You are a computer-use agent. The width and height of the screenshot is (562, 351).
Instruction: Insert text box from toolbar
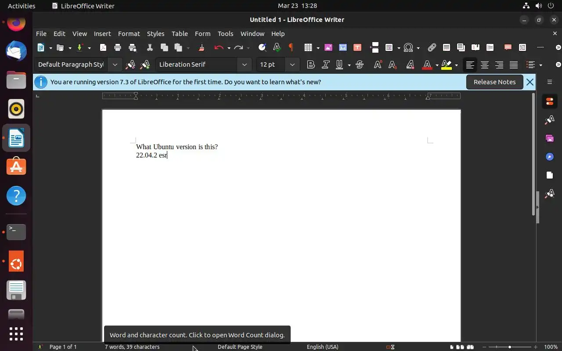point(357,47)
